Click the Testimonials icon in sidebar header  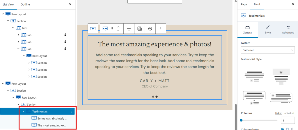pyautogui.click(x=244, y=16)
